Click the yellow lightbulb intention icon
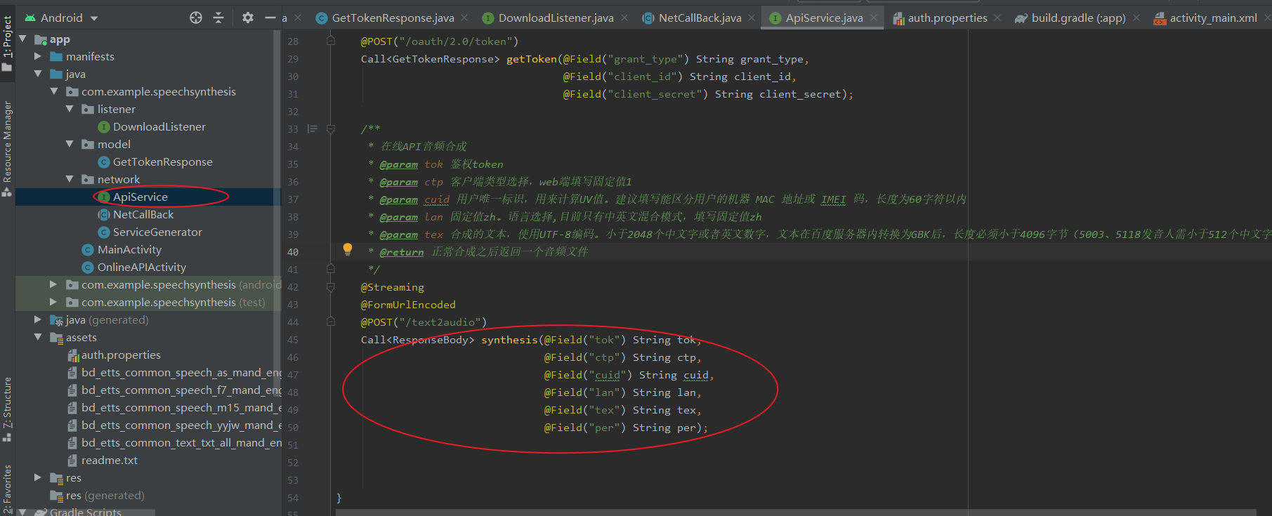 [x=347, y=249]
